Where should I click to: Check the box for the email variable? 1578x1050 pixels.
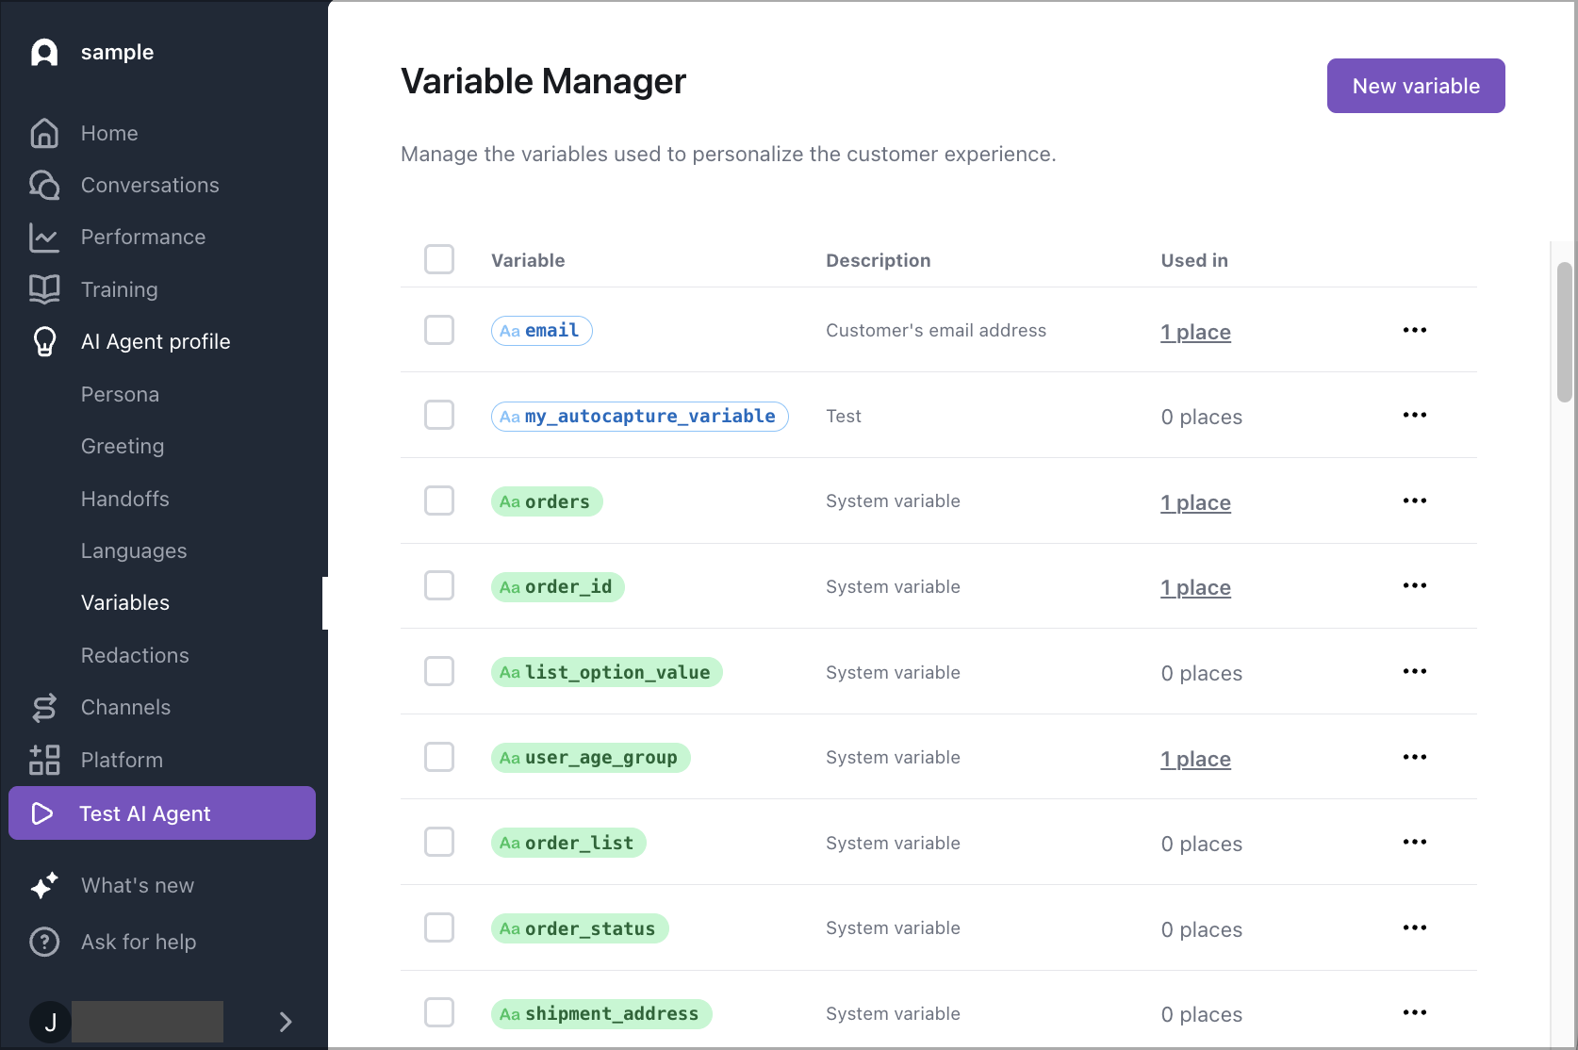click(439, 330)
